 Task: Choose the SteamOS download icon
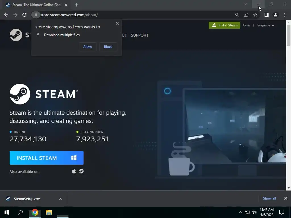[81, 171]
